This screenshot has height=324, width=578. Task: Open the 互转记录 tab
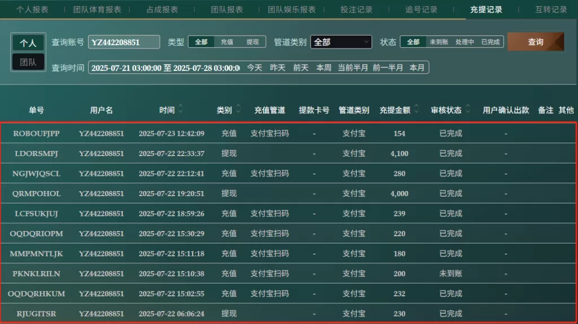[551, 10]
